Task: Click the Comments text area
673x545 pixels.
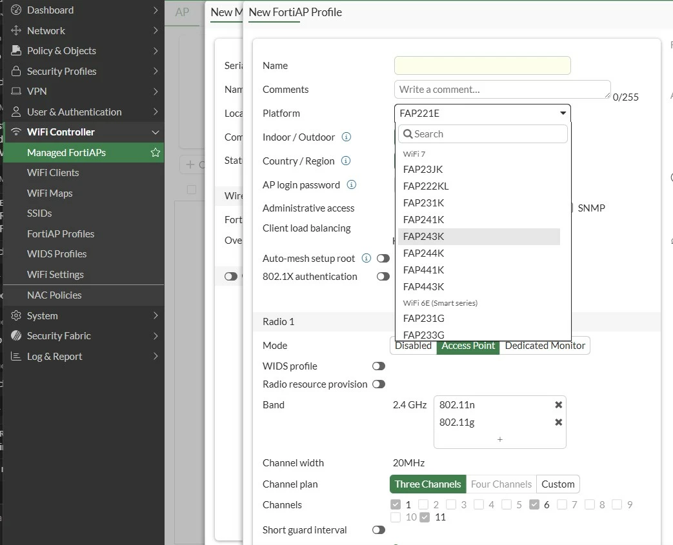Action: (502, 89)
